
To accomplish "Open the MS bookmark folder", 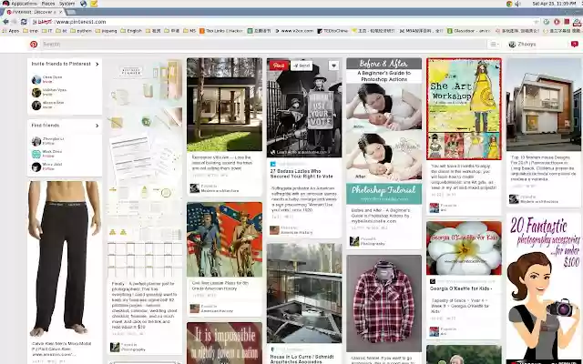I will pos(189,31).
